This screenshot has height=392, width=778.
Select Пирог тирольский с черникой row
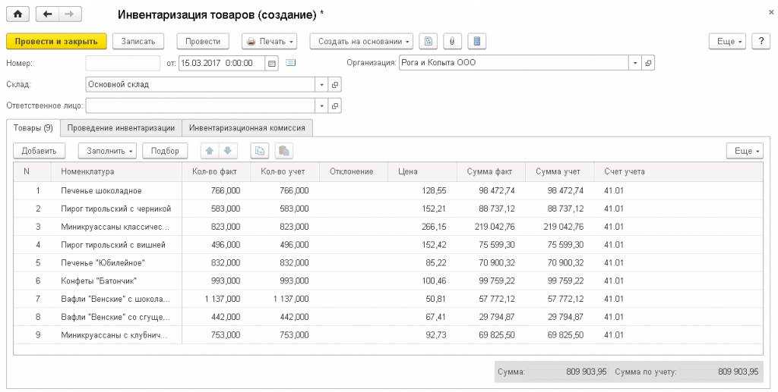click(388, 209)
